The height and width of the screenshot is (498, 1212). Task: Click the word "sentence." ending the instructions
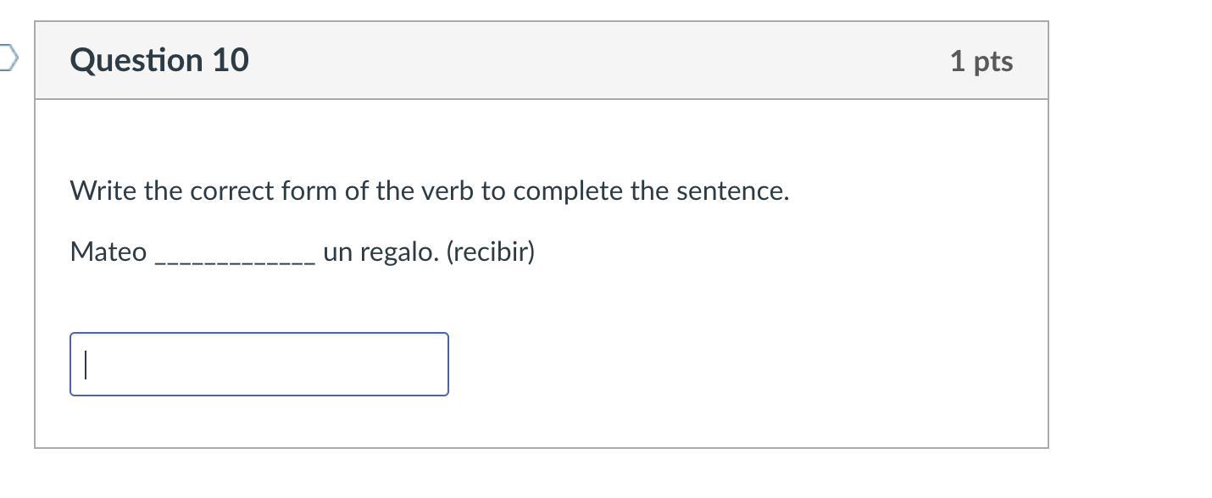pyautogui.click(x=732, y=191)
